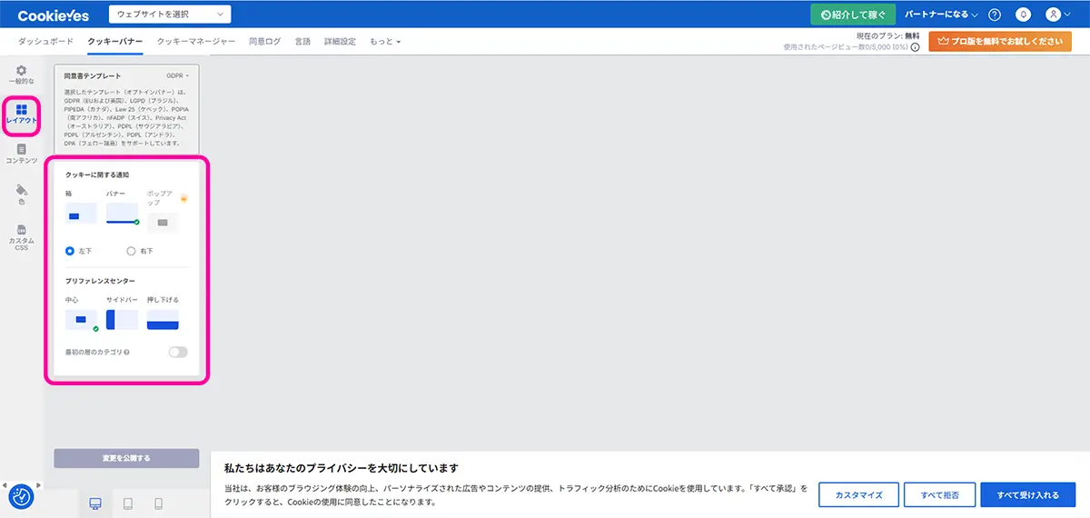Click the すべて拒否 button in the banner
This screenshot has height=518, width=1090.
(x=939, y=494)
